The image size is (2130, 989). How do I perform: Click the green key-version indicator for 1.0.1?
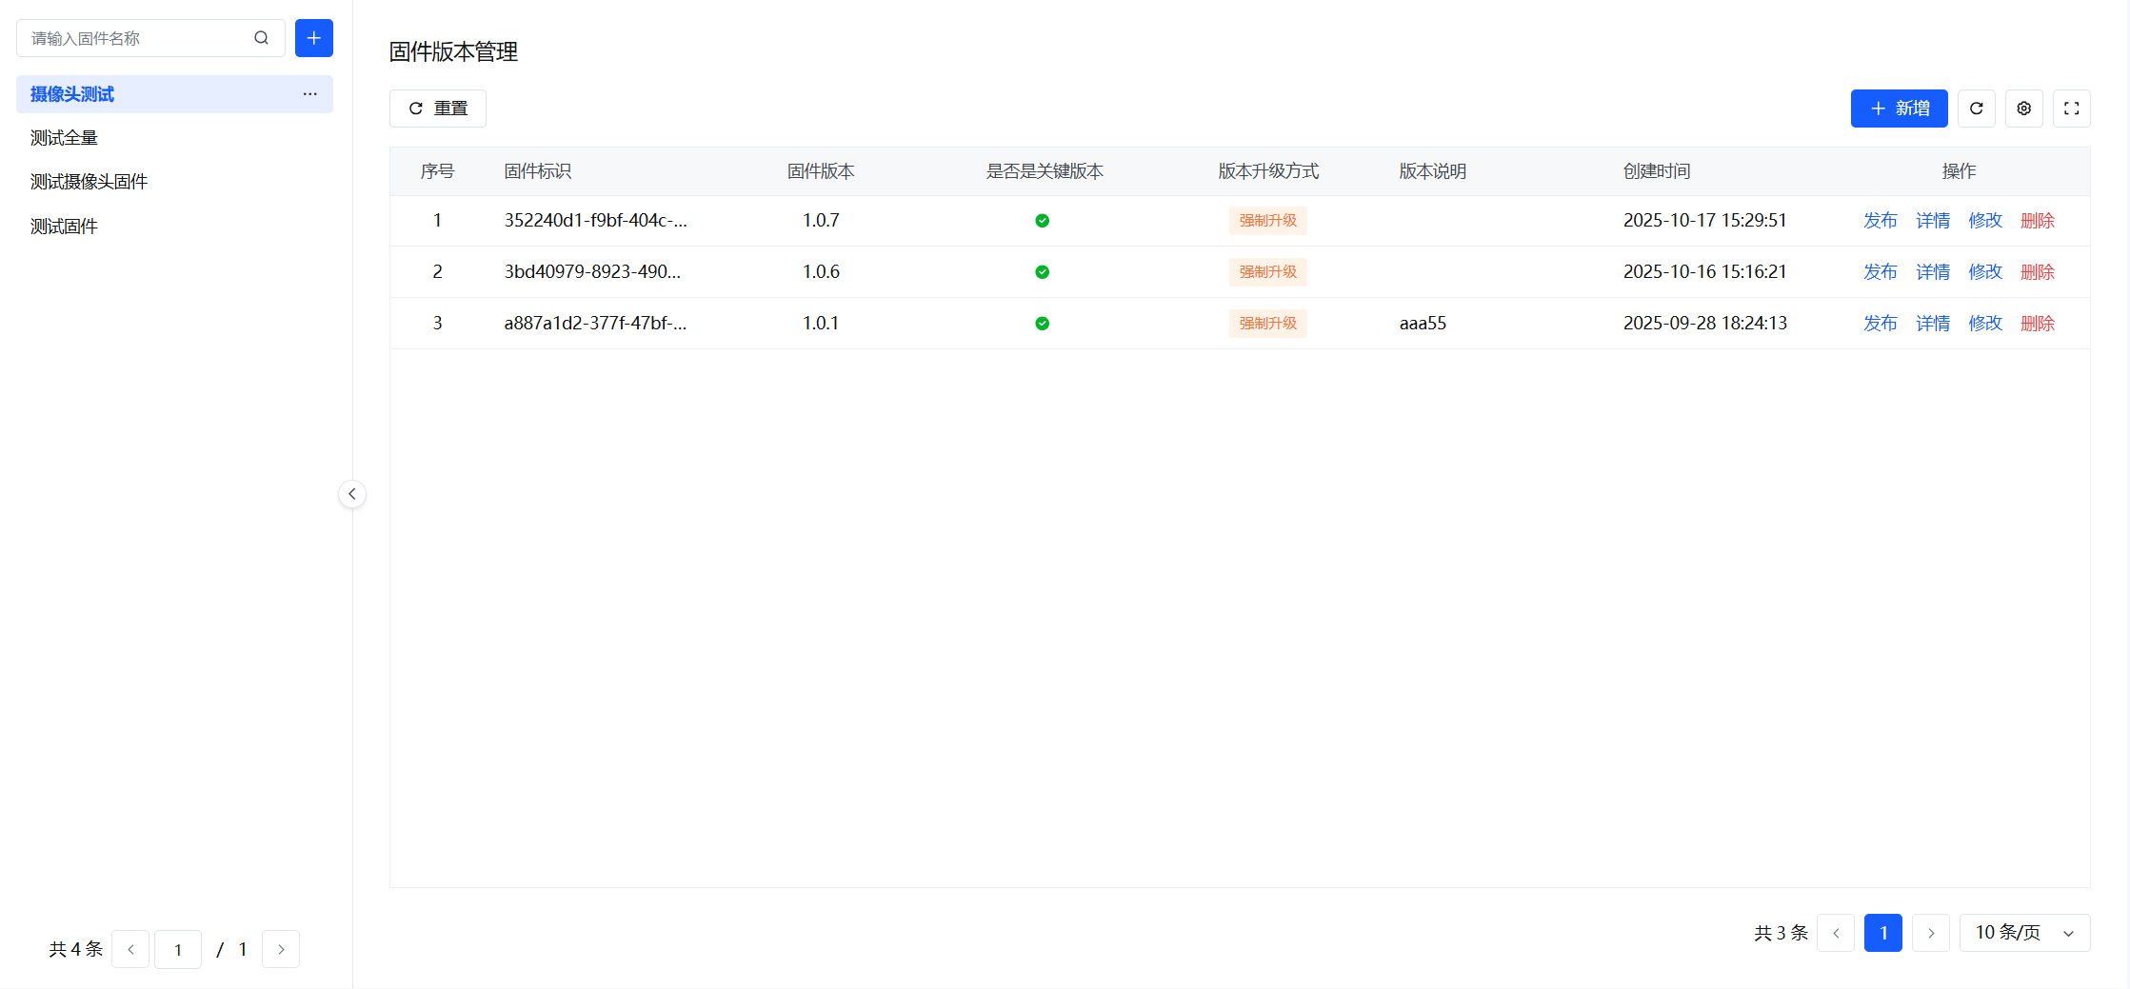pyautogui.click(x=1042, y=324)
